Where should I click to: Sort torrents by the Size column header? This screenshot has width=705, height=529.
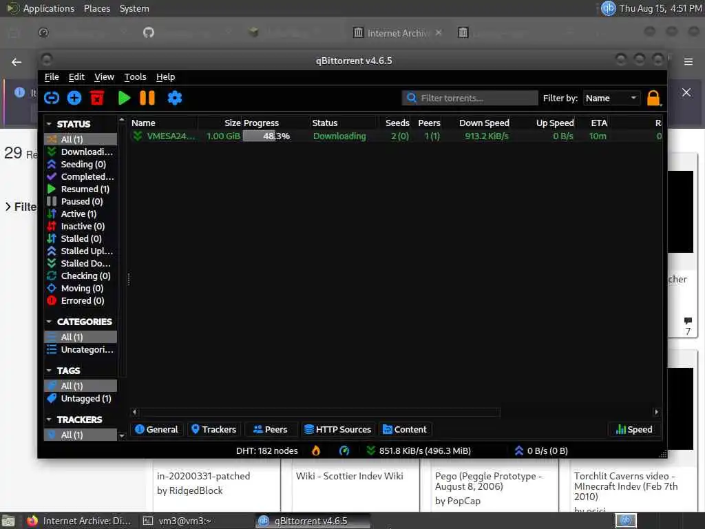(x=220, y=123)
